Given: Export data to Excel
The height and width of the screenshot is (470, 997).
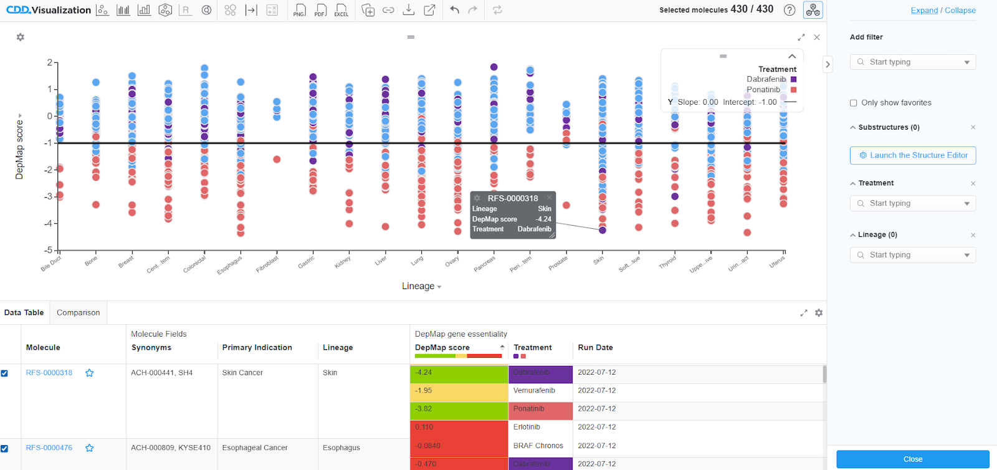Looking at the screenshot, I should 341,10.
